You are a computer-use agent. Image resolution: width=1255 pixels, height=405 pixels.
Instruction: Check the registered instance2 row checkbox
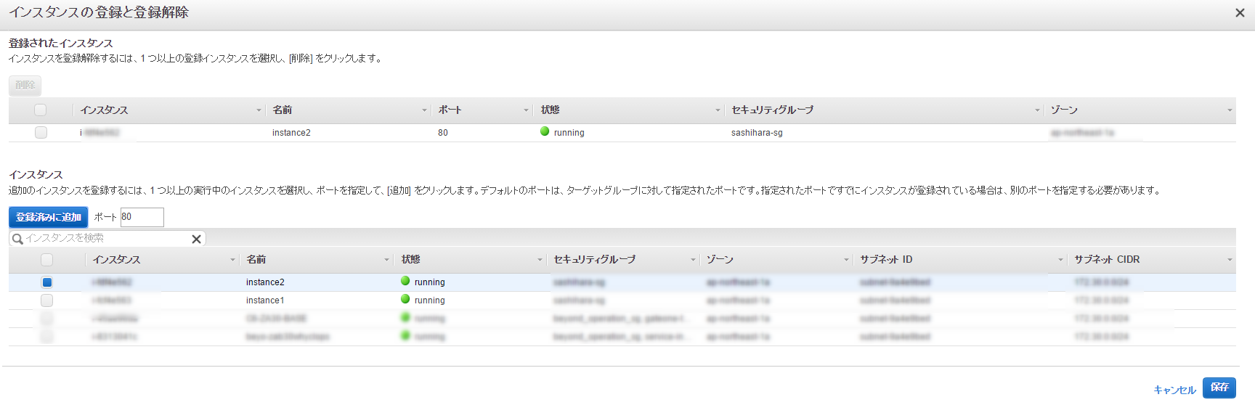(41, 132)
